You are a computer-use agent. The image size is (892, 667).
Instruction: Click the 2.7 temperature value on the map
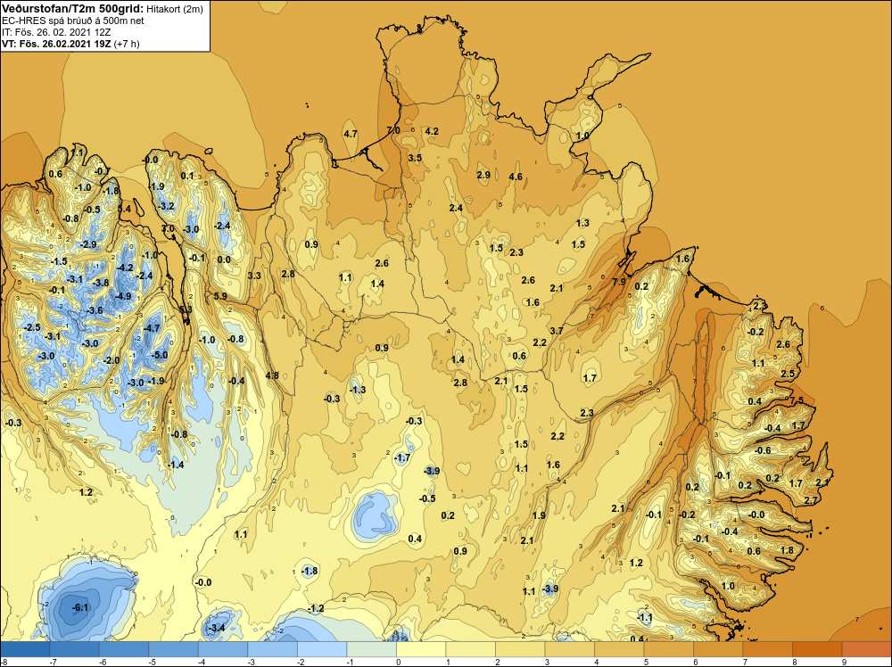click(x=811, y=500)
